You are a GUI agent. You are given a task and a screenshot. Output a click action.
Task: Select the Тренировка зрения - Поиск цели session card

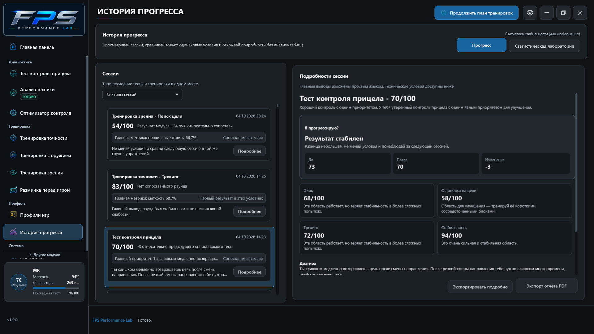coord(189,135)
